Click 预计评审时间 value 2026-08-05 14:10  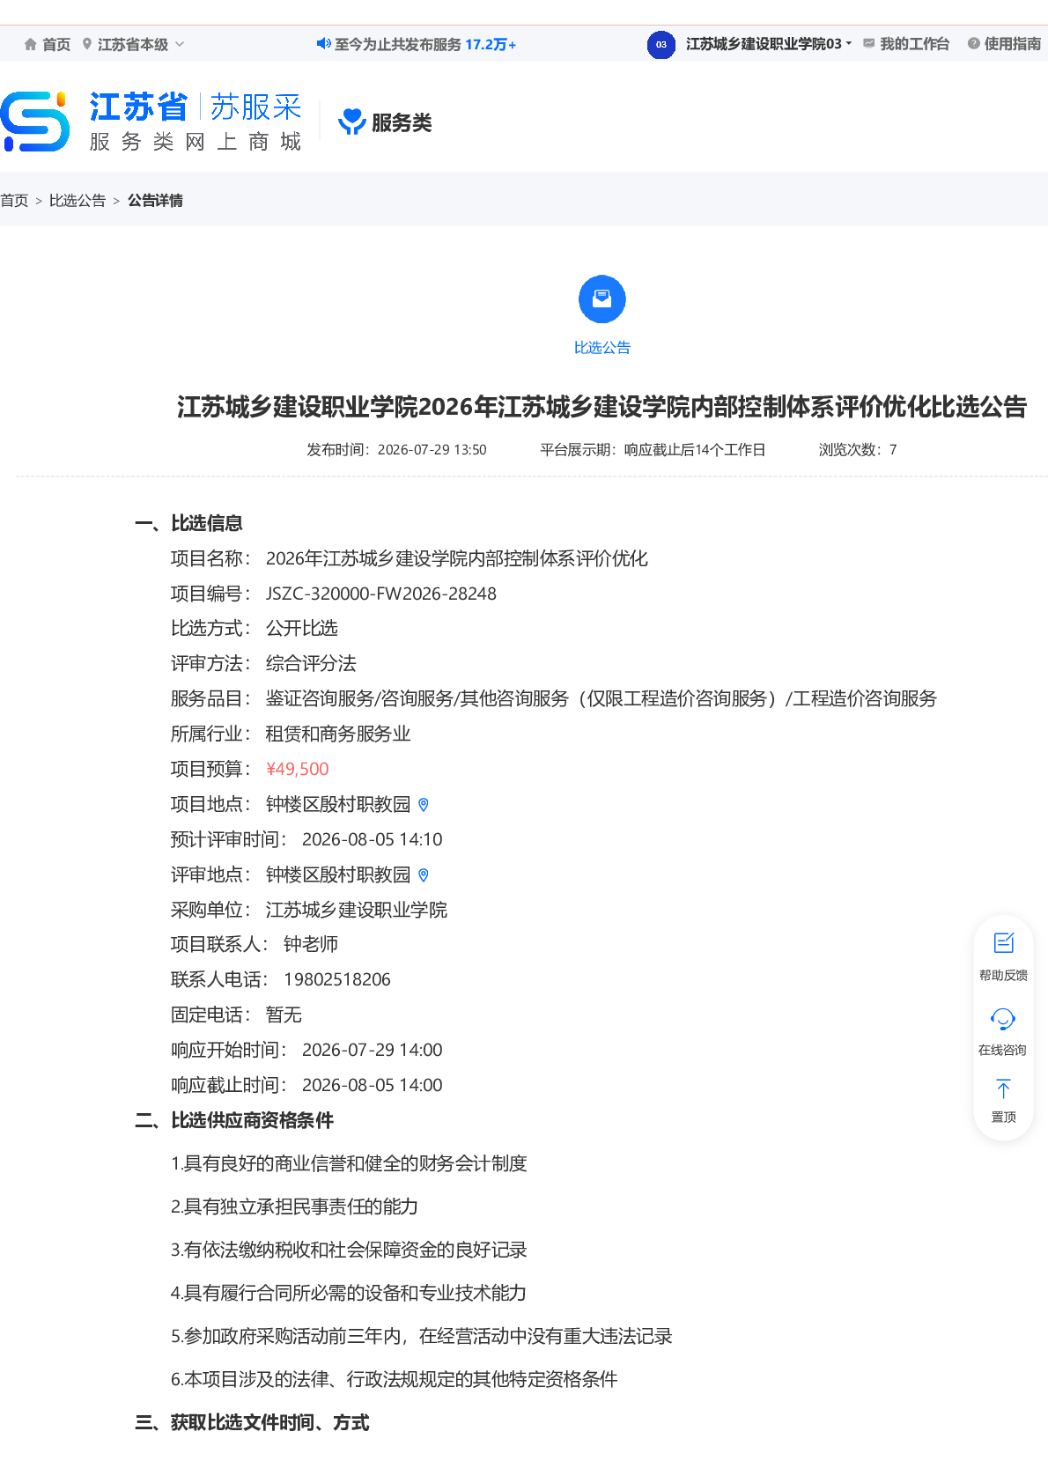[x=373, y=839]
